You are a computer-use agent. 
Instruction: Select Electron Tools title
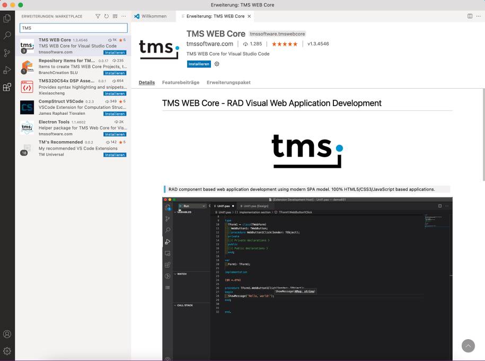pos(54,122)
